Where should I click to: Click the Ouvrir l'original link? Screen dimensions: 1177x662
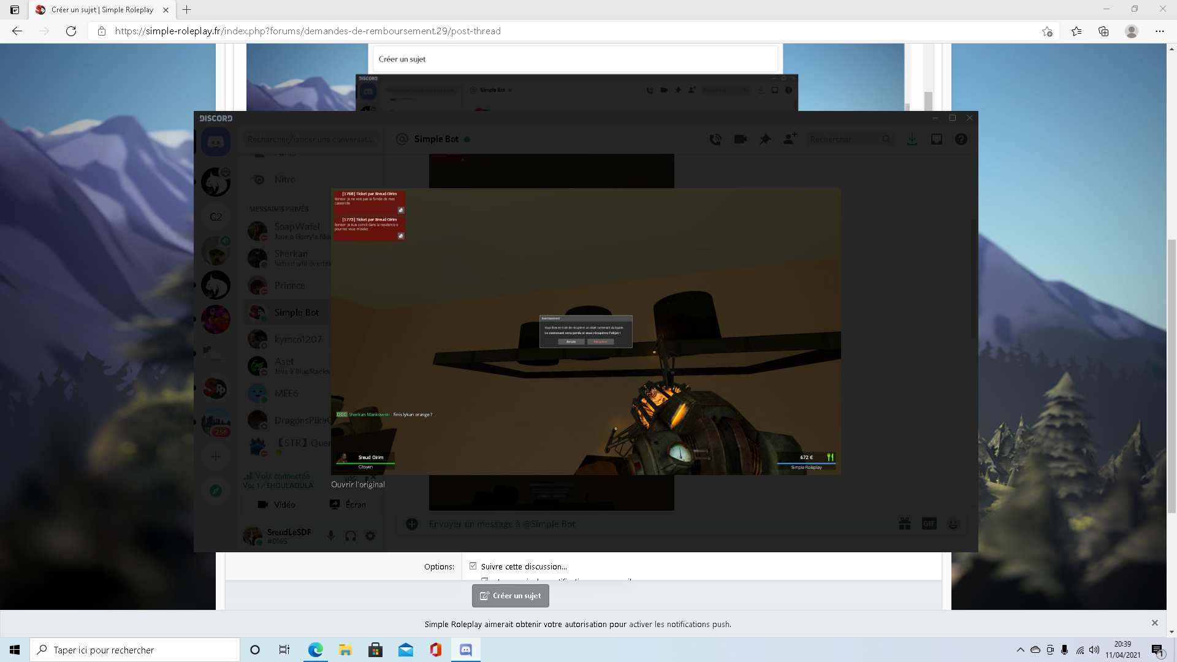358,484
